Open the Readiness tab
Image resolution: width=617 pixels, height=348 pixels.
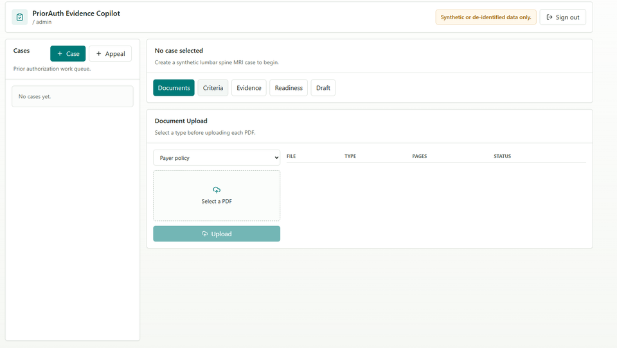click(x=289, y=88)
